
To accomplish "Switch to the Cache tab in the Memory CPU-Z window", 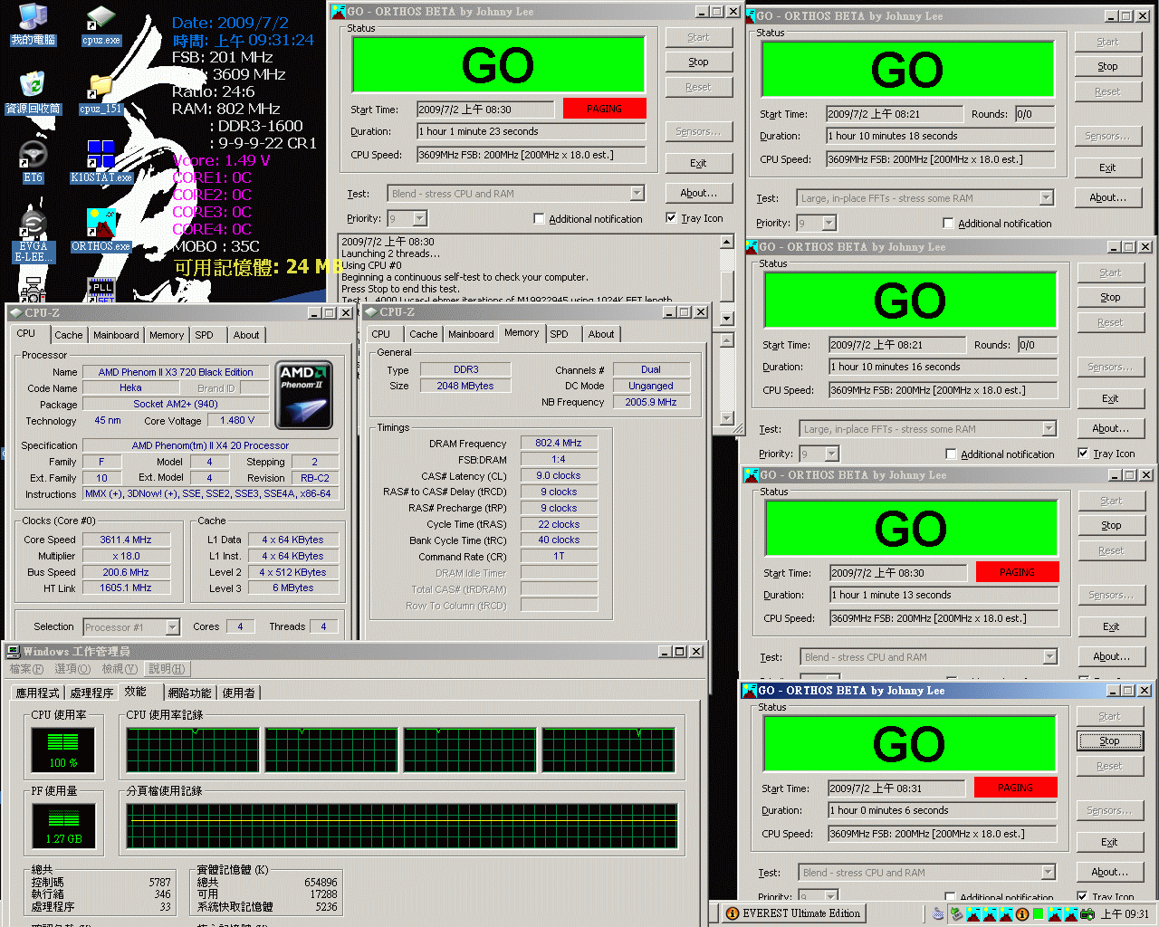I will coord(423,334).
